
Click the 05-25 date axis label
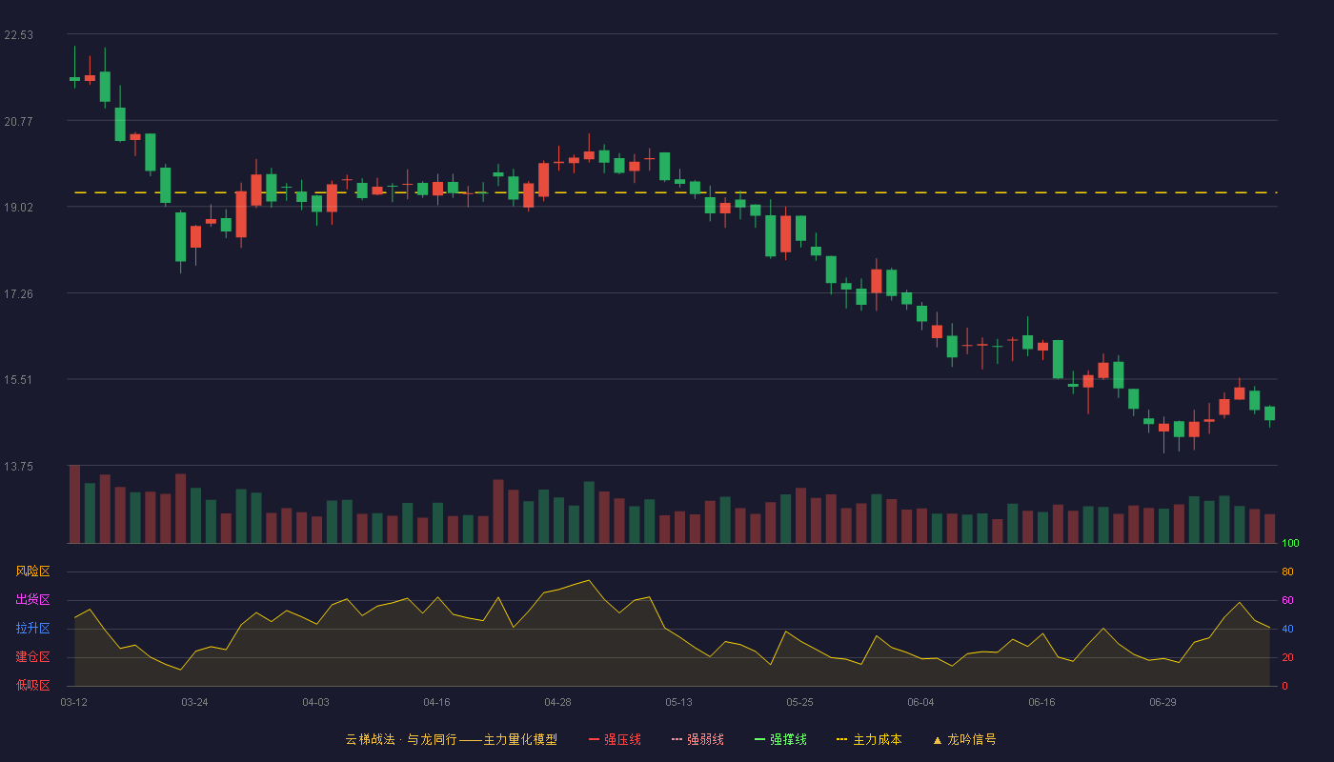point(800,702)
